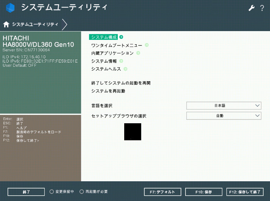Click the 再起動が必要 indicator circle
This screenshot has width=270, height=201.
pos(82,192)
